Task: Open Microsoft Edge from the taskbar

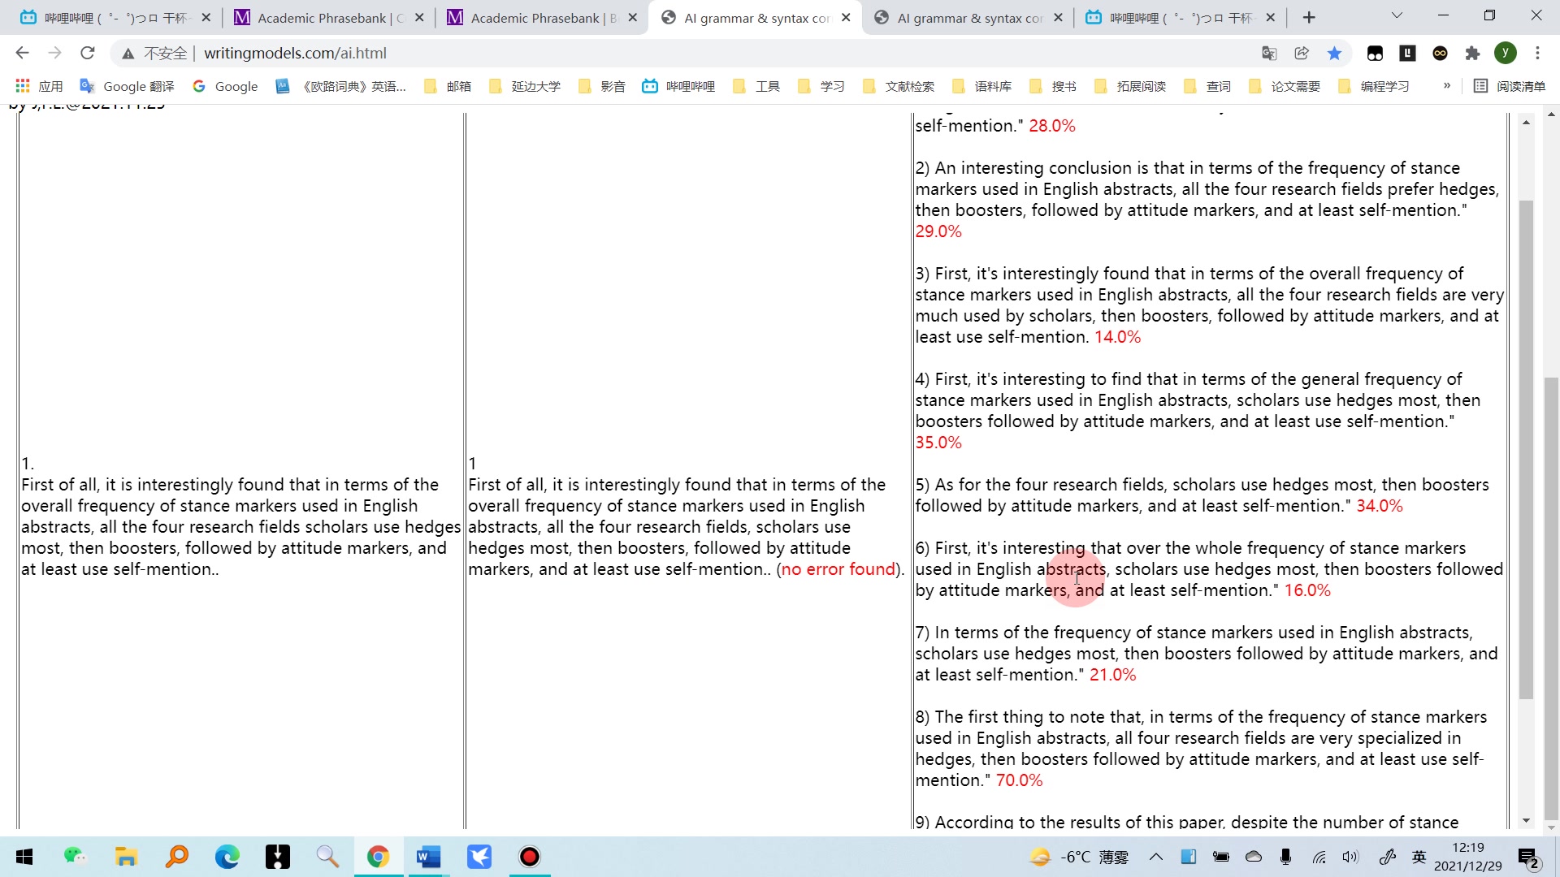Action: click(x=227, y=857)
